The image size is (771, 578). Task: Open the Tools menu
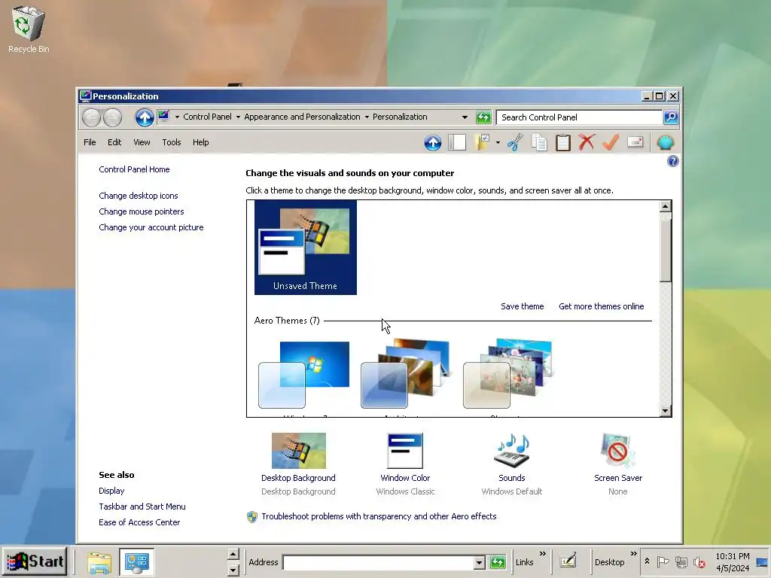172,142
